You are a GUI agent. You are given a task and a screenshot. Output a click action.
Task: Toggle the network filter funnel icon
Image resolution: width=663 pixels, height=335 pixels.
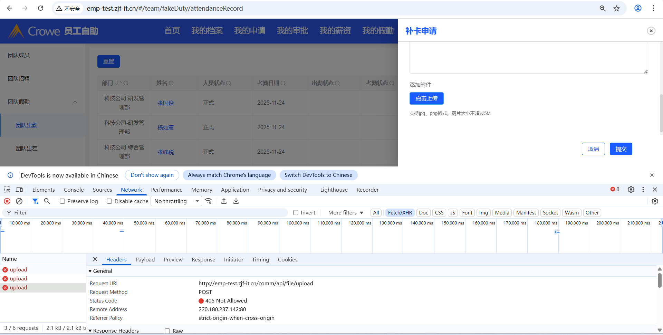click(35, 201)
